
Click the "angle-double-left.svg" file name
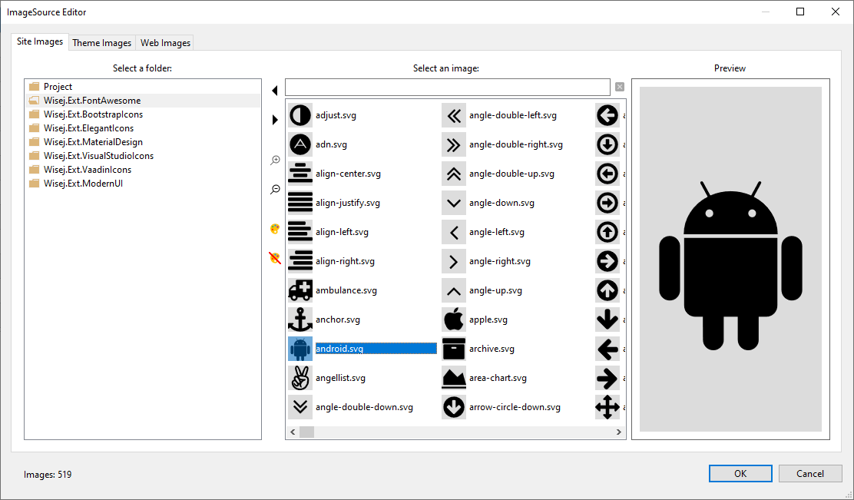click(512, 115)
